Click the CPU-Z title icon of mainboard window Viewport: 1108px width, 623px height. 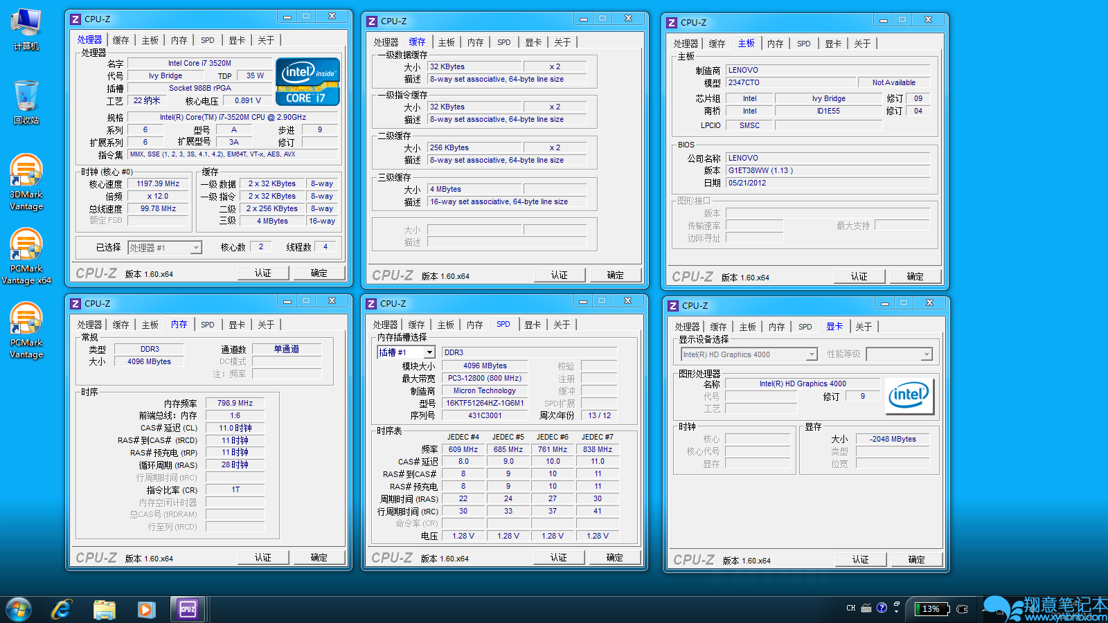(672, 23)
